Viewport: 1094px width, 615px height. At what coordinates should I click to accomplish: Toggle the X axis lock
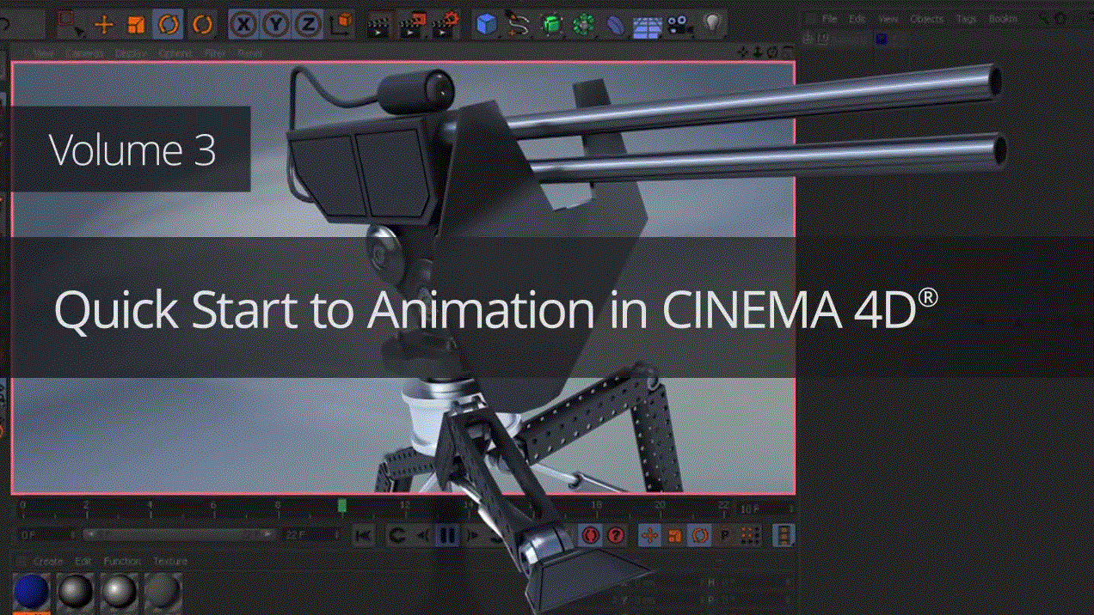(245, 25)
